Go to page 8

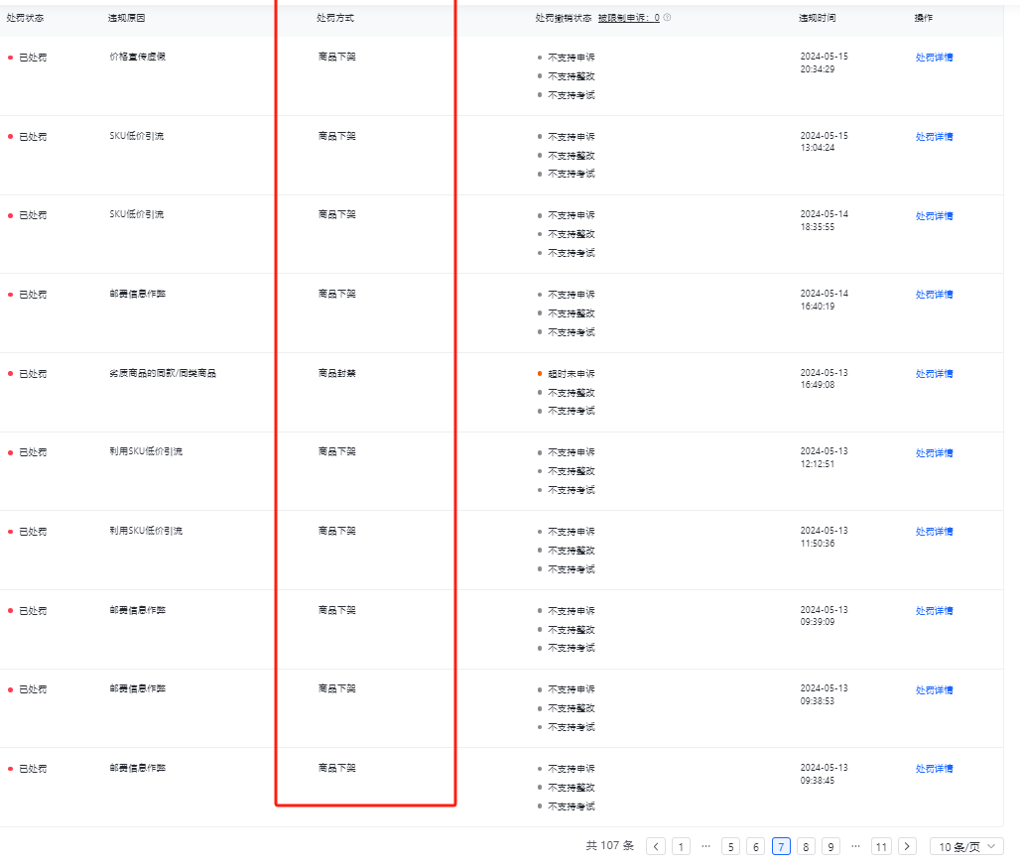pyautogui.click(x=806, y=846)
